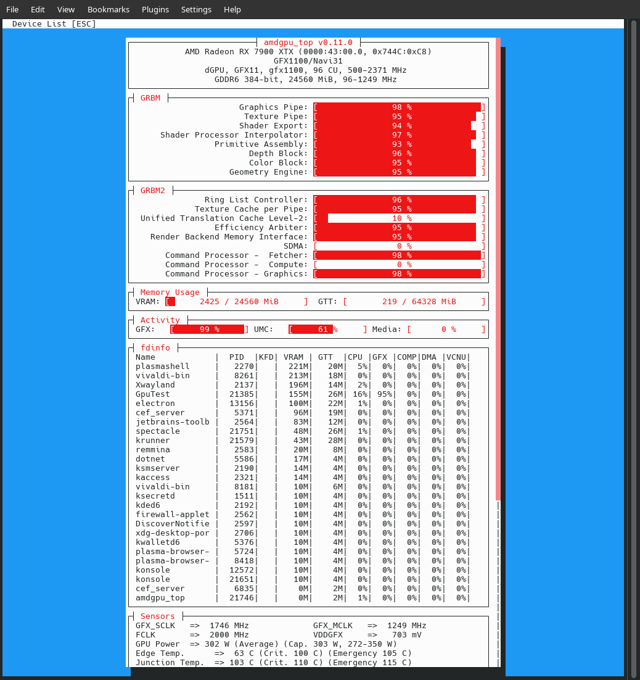
Task: Select the plasmashell process row
Action: coord(302,367)
